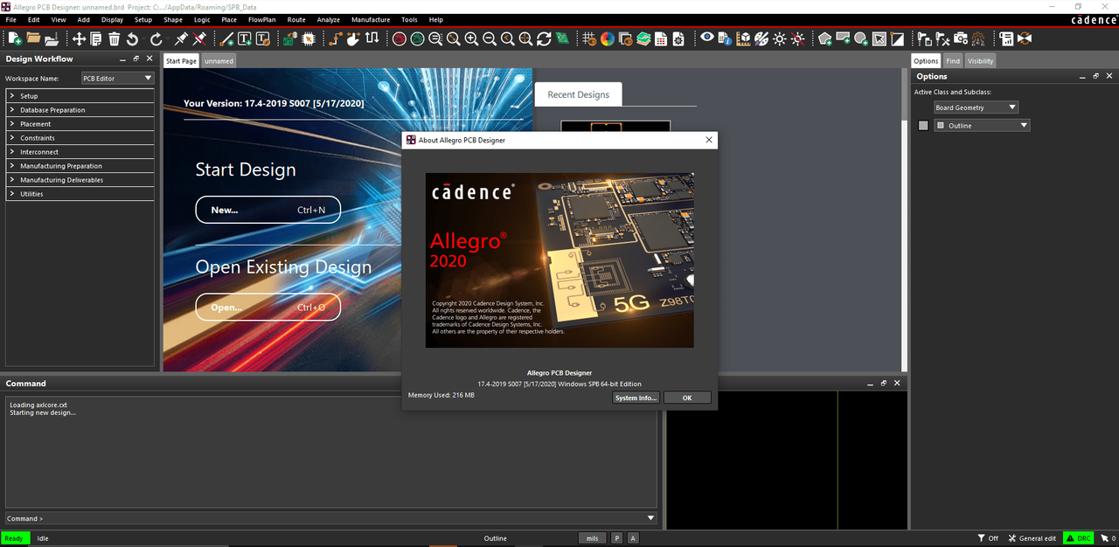
Task: Open the Command line history dropdown arrow
Action: 650,518
